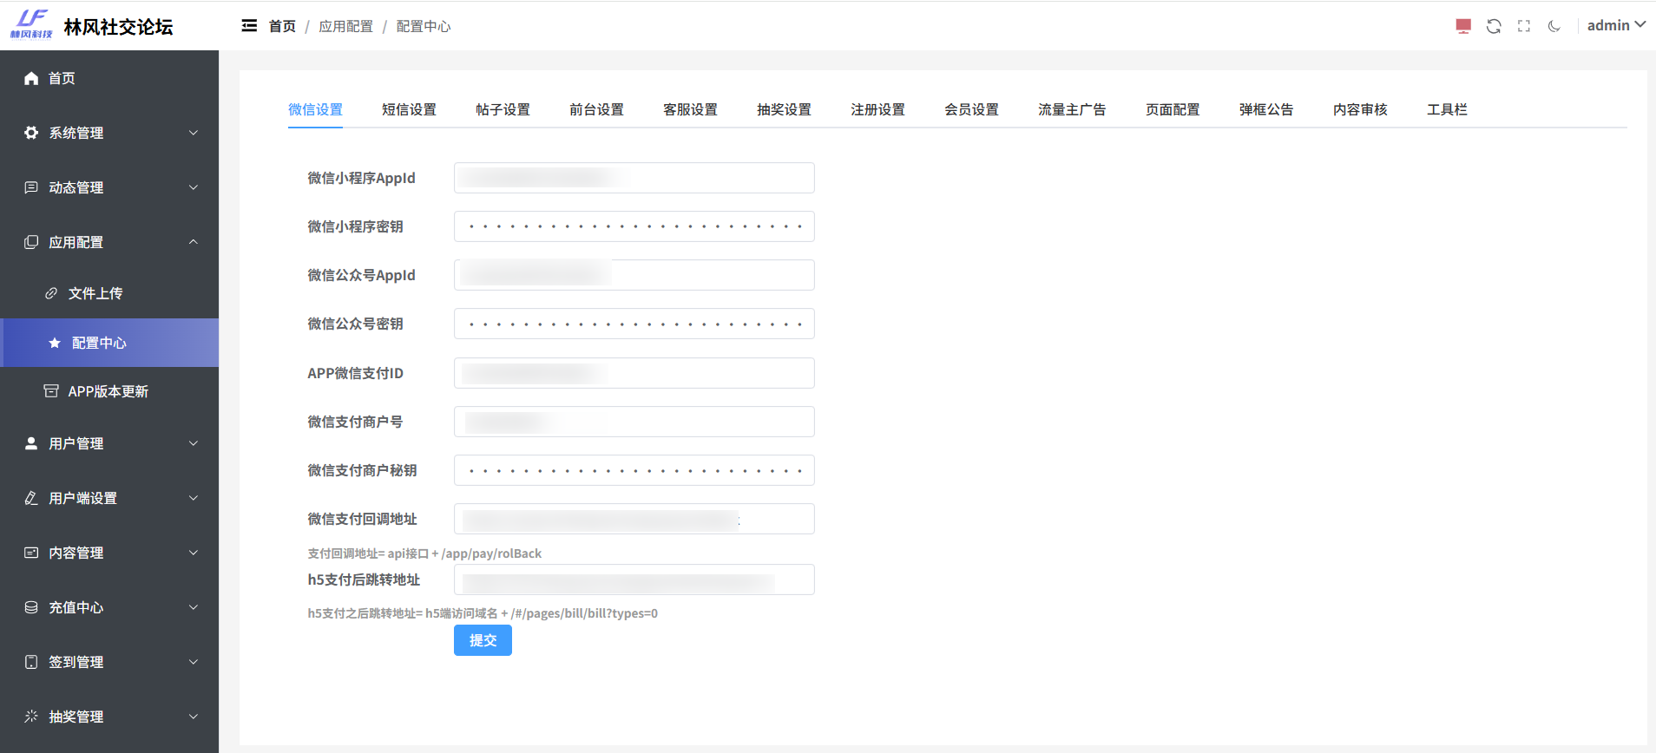Switch to the 页面配置 tab

pos(1173,109)
